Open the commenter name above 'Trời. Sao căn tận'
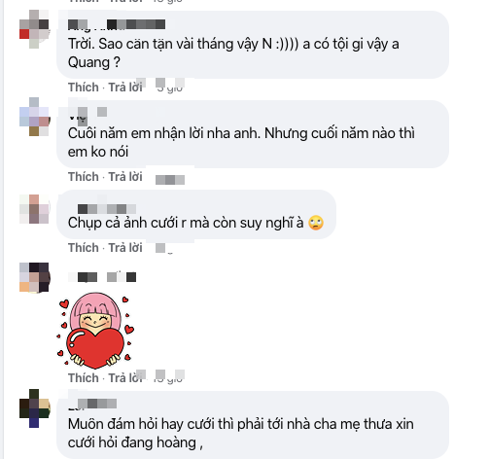The width and height of the screenshot is (489, 459). (x=117, y=24)
